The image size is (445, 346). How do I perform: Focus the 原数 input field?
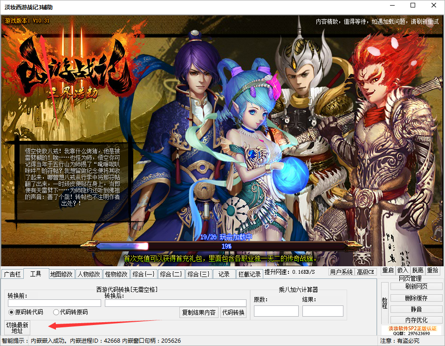click(276, 311)
